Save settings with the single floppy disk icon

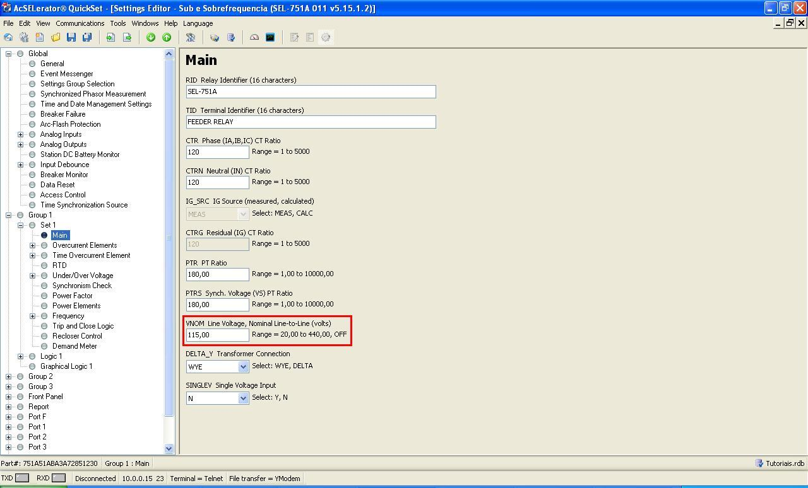tap(71, 37)
